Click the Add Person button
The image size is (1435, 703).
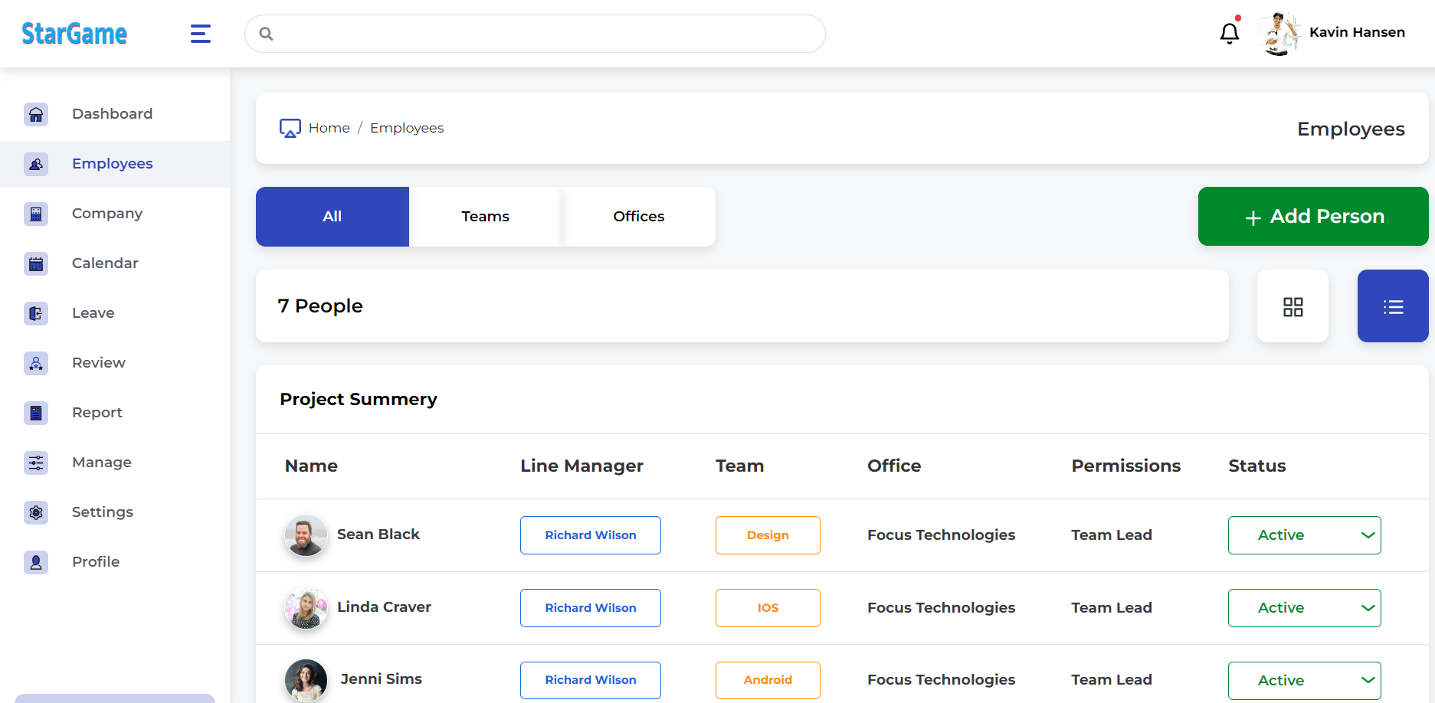(1312, 217)
